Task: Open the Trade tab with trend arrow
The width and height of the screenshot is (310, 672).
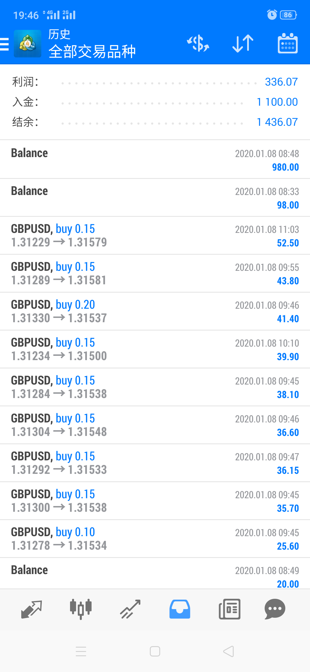Action: tap(130, 609)
